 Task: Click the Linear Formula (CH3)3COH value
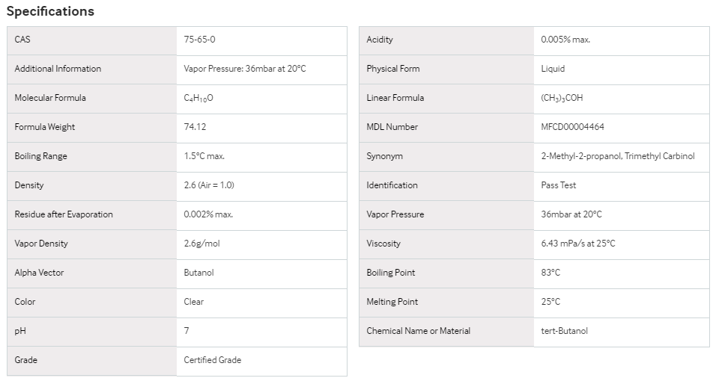562,98
